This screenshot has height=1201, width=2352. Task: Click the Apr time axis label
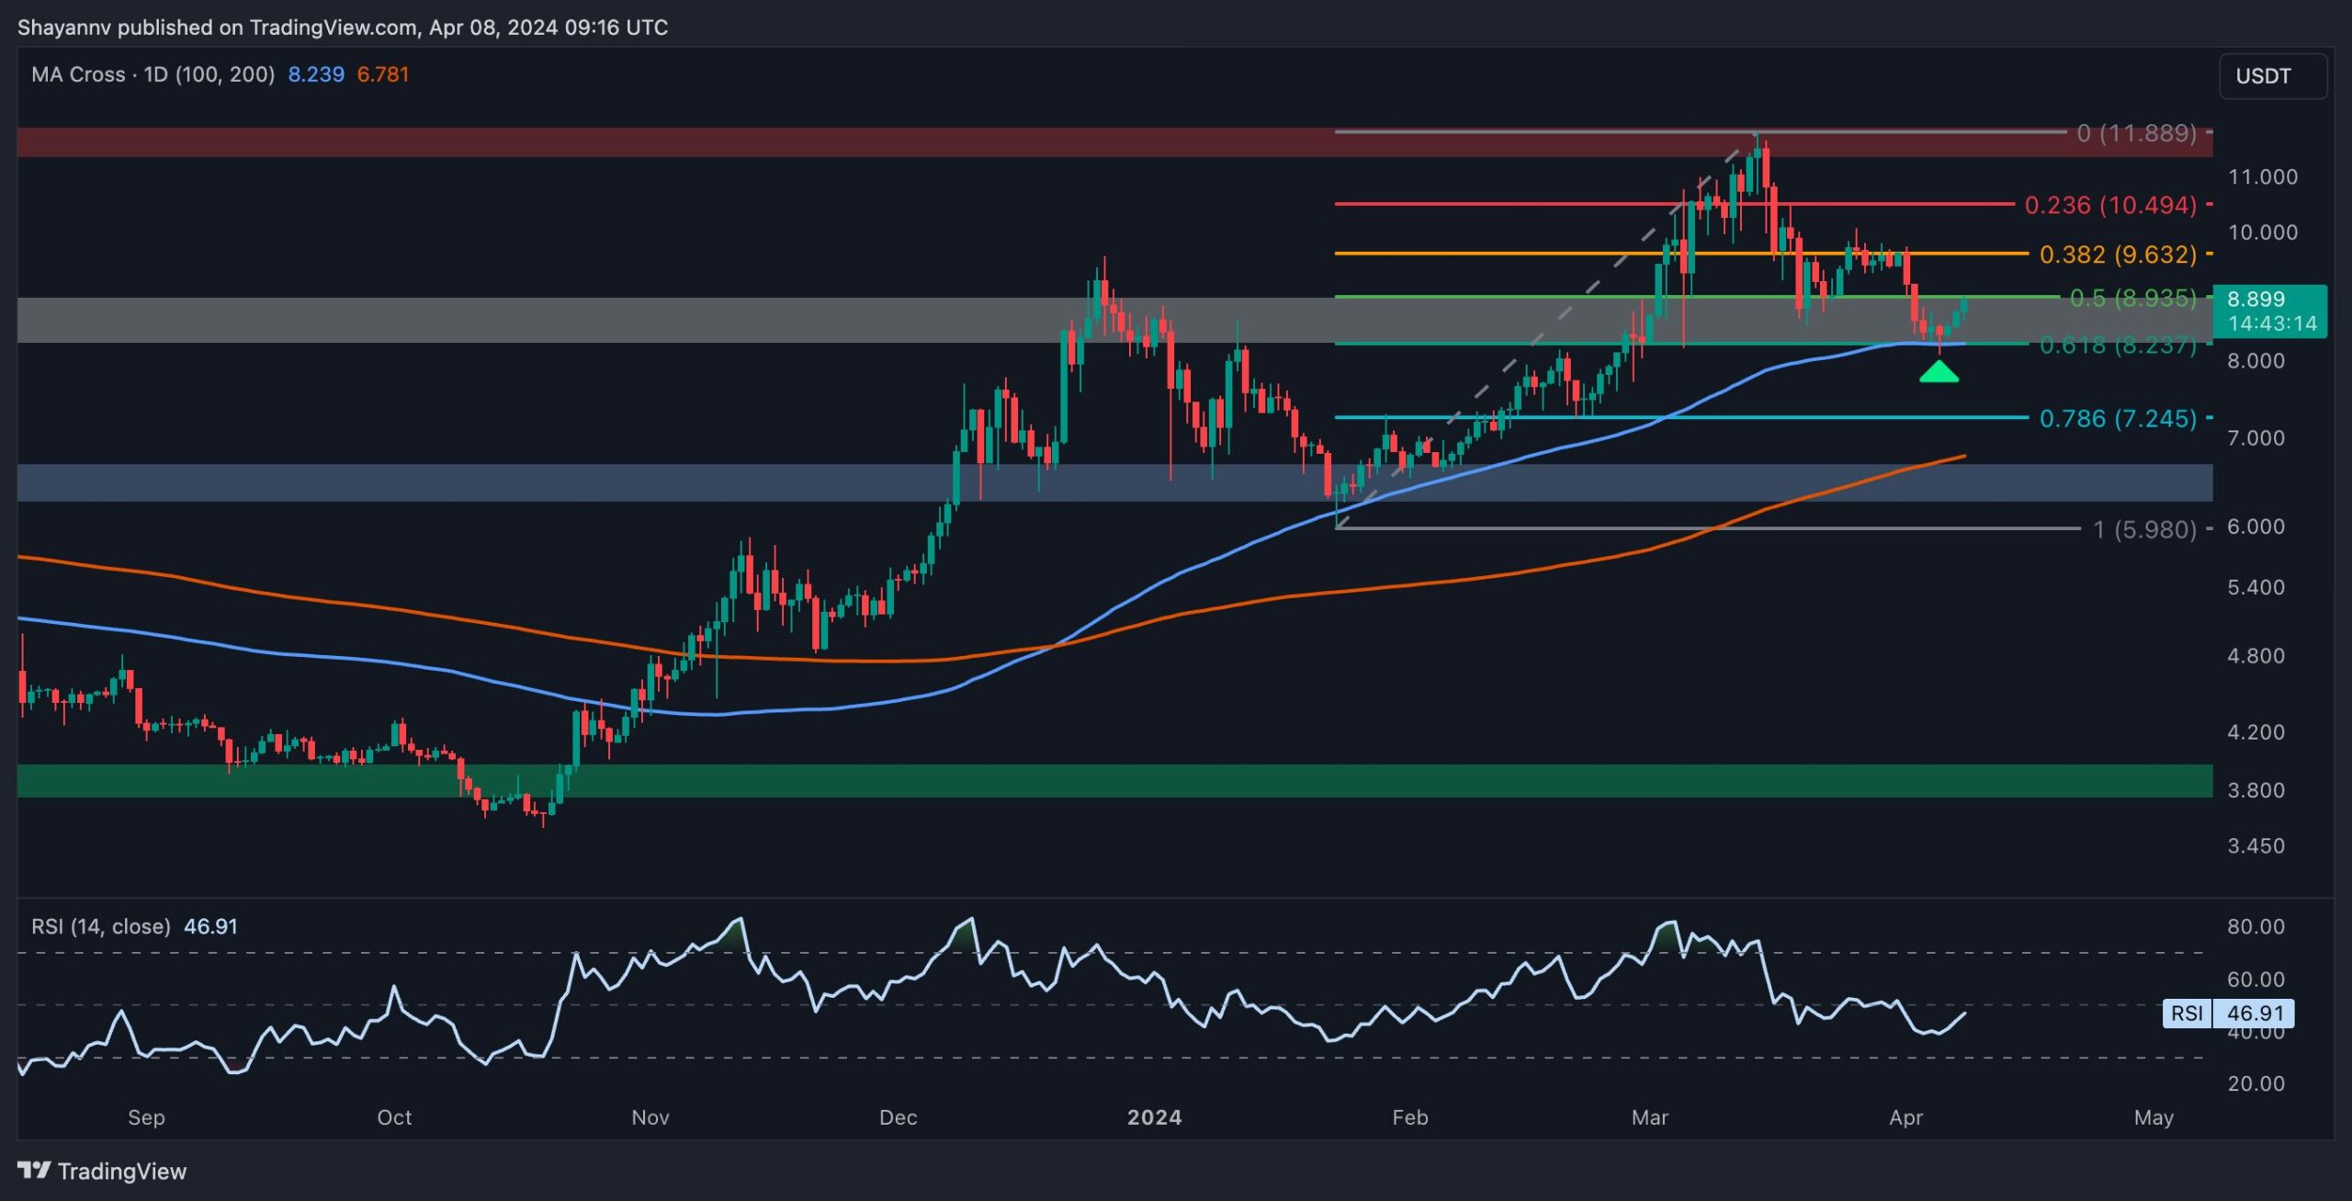tap(1905, 1117)
